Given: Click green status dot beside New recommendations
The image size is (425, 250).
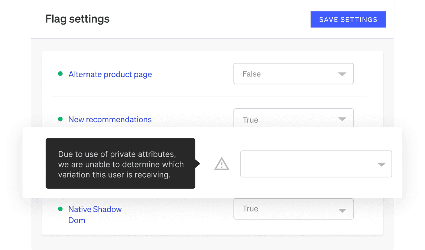Looking at the screenshot, I should tap(60, 119).
